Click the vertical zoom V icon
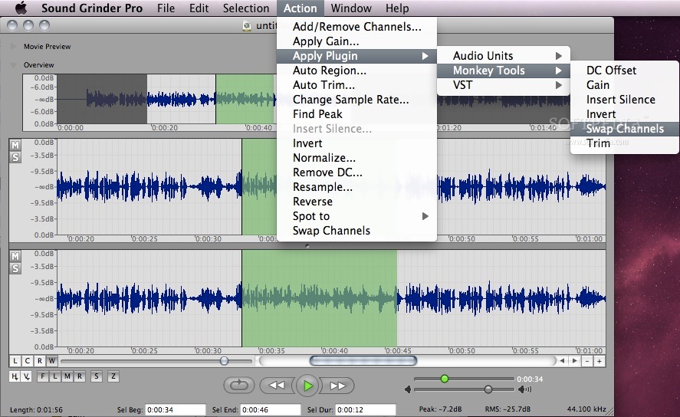Viewport: 680px width, 417px height. click(x=27, y=376)
